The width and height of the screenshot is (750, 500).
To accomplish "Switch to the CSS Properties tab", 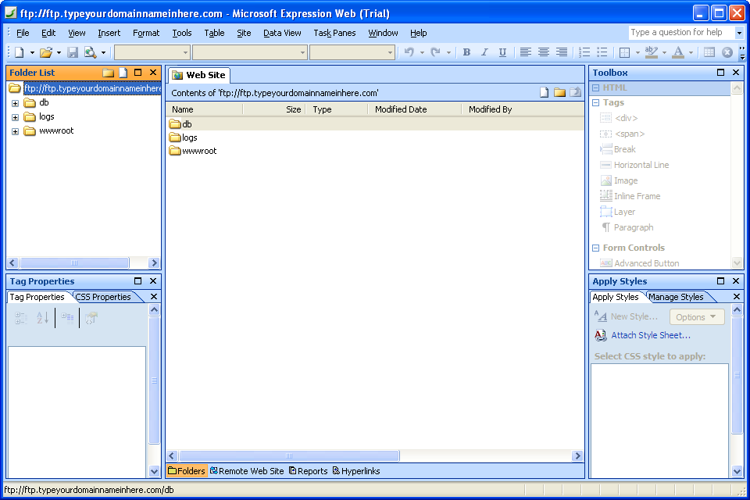I will pyautogui.click(x=103, y=297).
